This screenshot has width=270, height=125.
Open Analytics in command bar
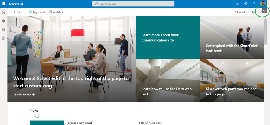[56, 12]
